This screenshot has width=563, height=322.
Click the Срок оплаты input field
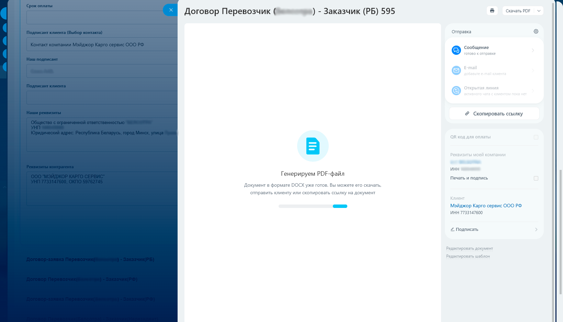point(102,17)
